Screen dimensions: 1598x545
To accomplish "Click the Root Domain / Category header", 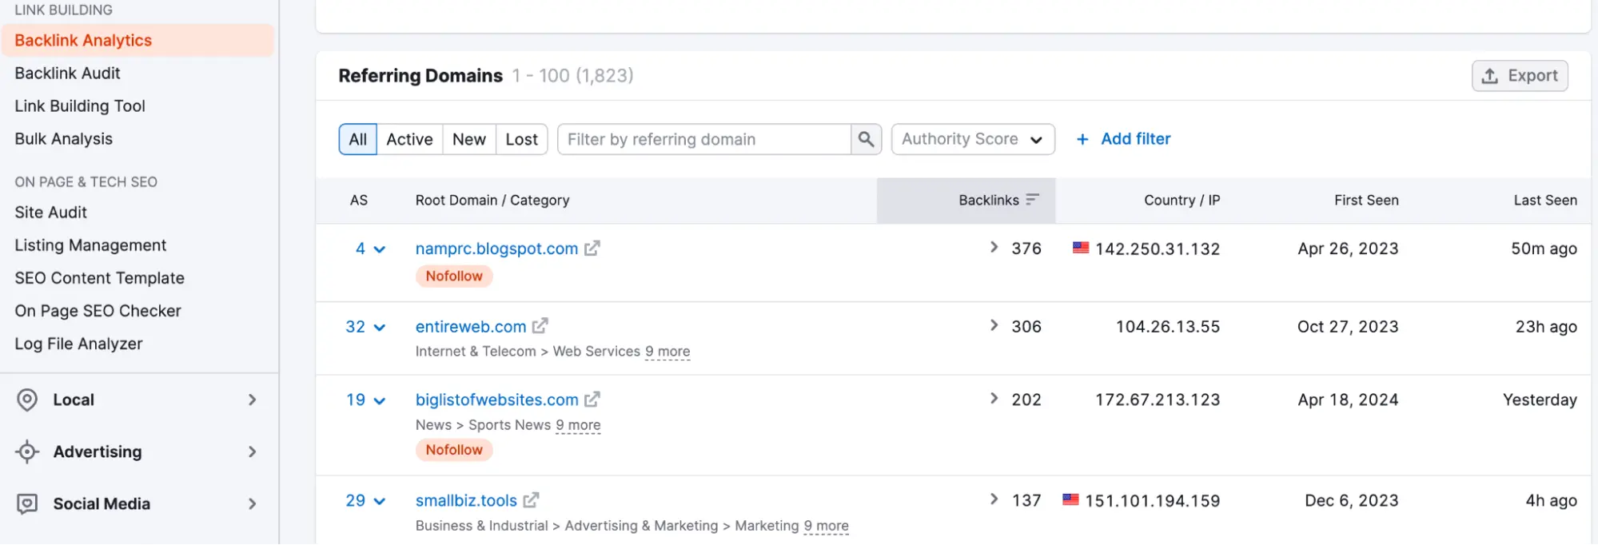I will tap(492, 200).
